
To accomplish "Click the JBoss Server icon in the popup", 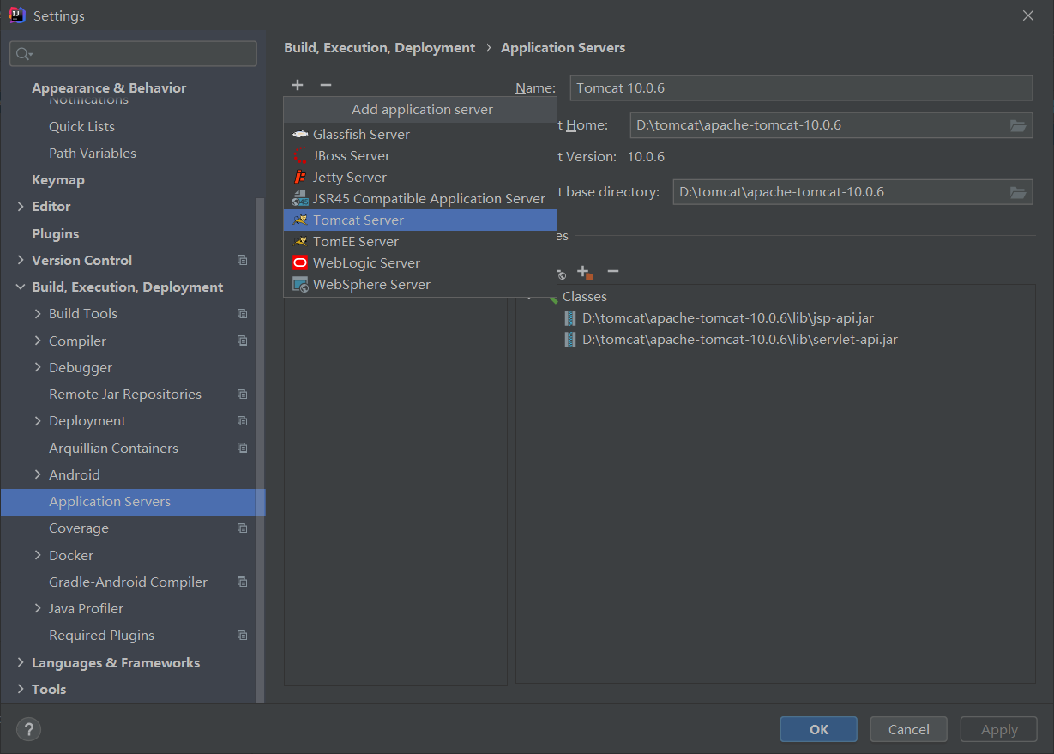I will 299,156.
